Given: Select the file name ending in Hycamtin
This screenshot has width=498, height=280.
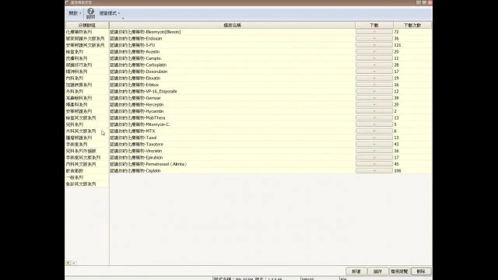Looking at the screenshot, I should (137, 111).
